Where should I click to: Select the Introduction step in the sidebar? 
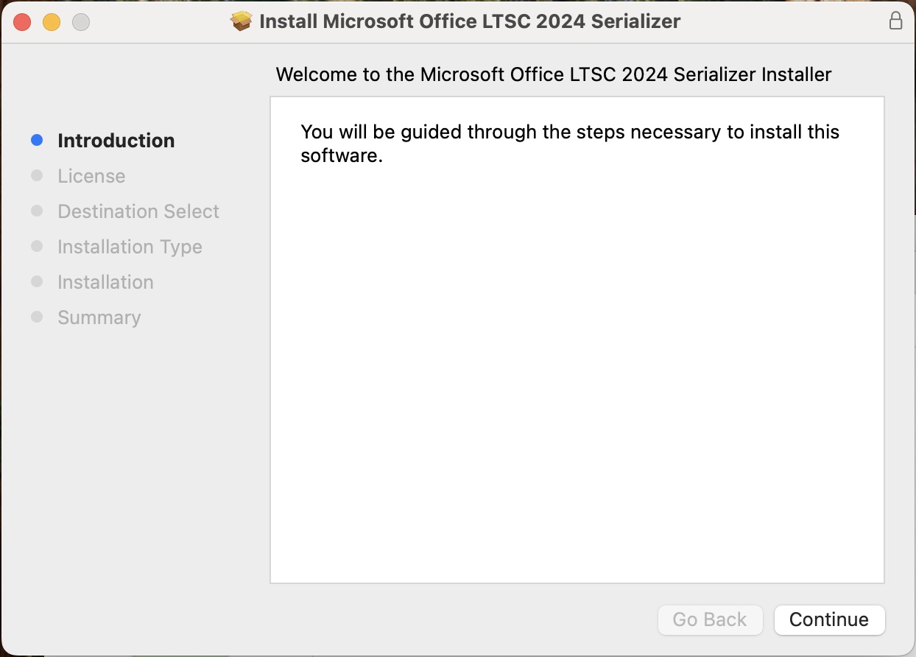tap(116, 141)
